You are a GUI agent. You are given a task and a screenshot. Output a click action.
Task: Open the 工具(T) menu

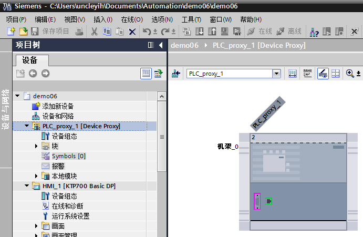[x=191, y=19]
